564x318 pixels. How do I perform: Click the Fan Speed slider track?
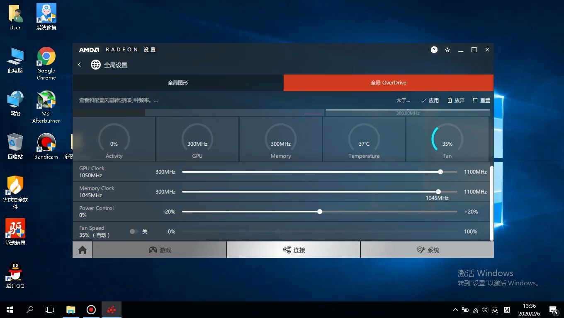tap(320, 231)
